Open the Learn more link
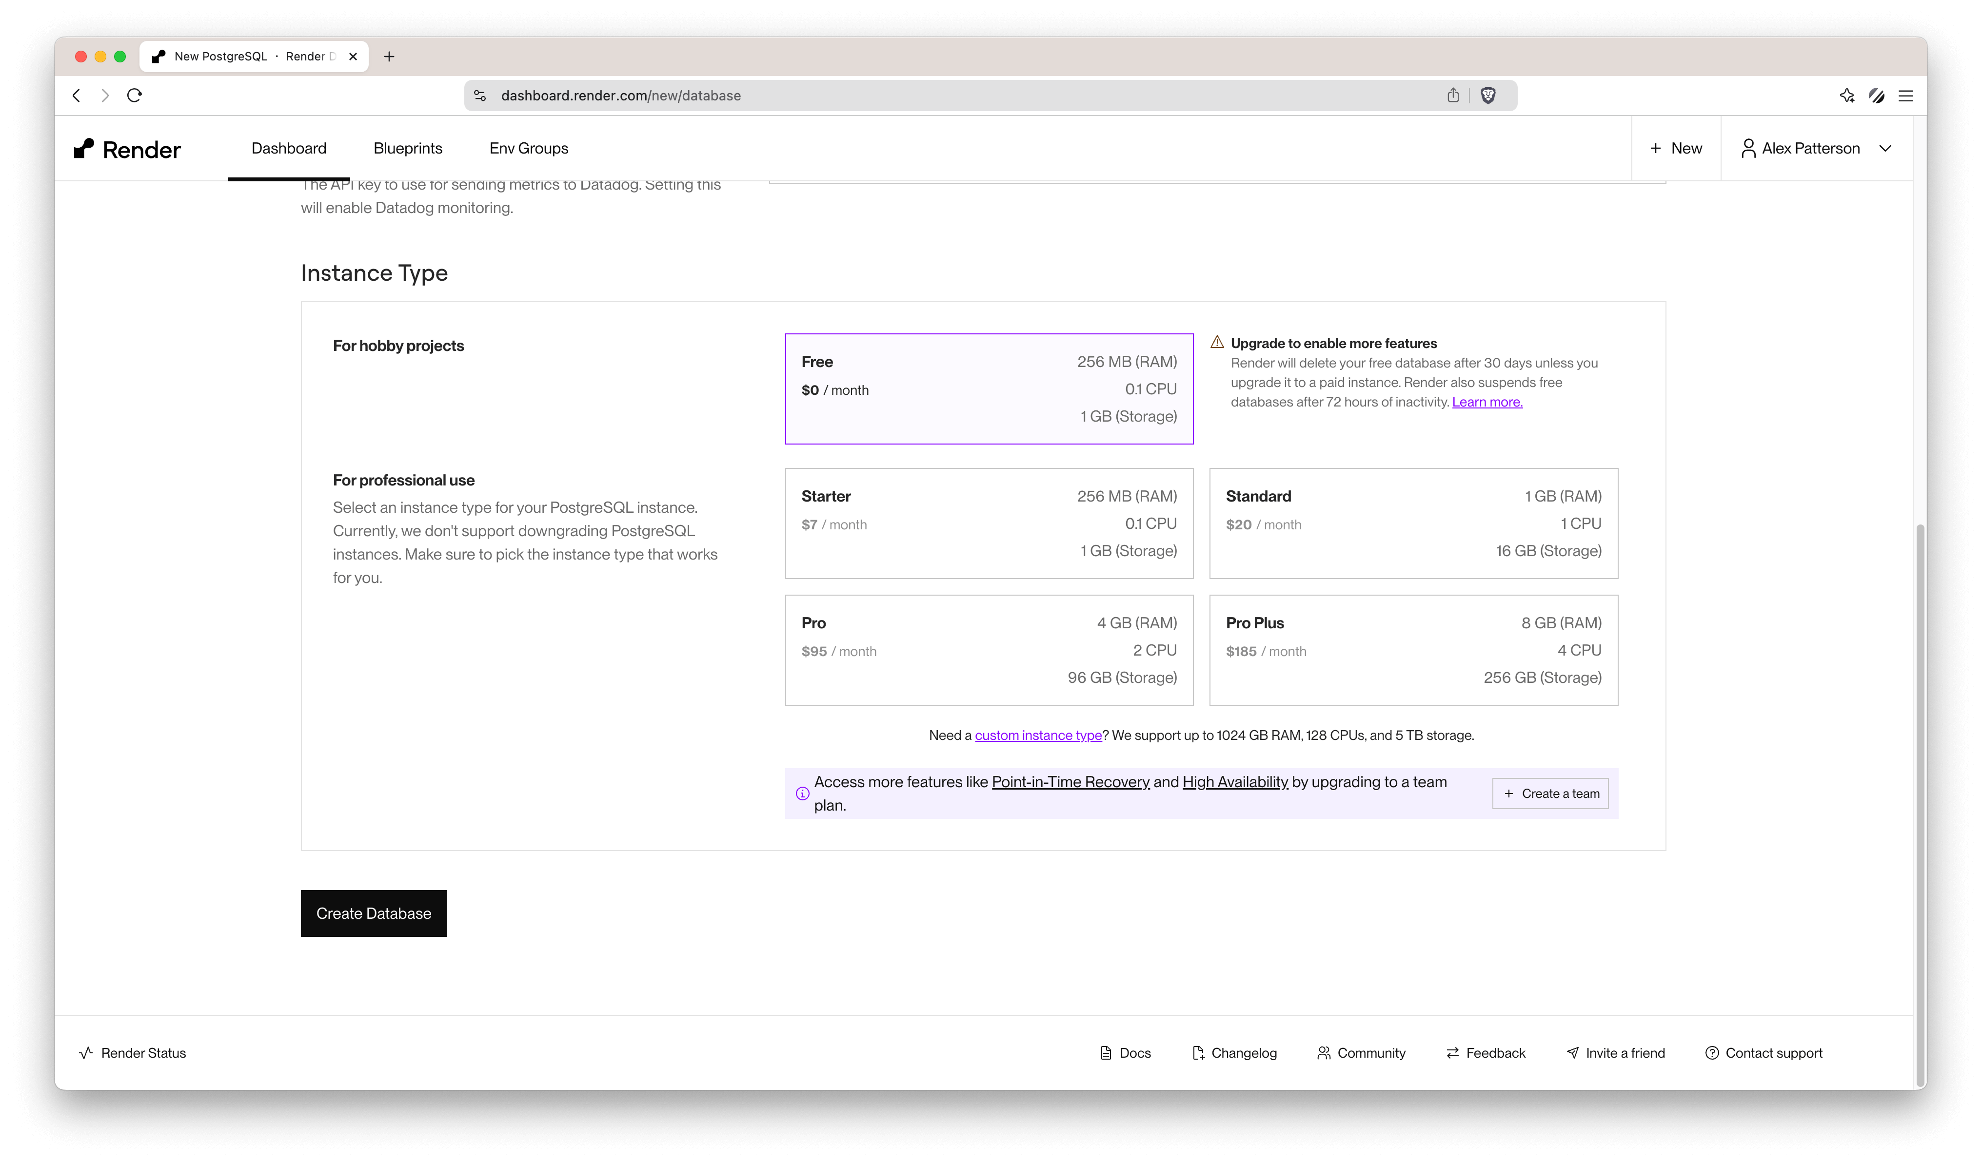 point(1487,402)
